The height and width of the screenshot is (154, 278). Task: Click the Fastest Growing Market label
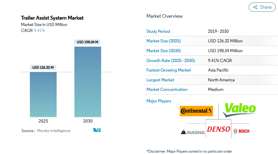pyautogui.click(x=169, y=70)
